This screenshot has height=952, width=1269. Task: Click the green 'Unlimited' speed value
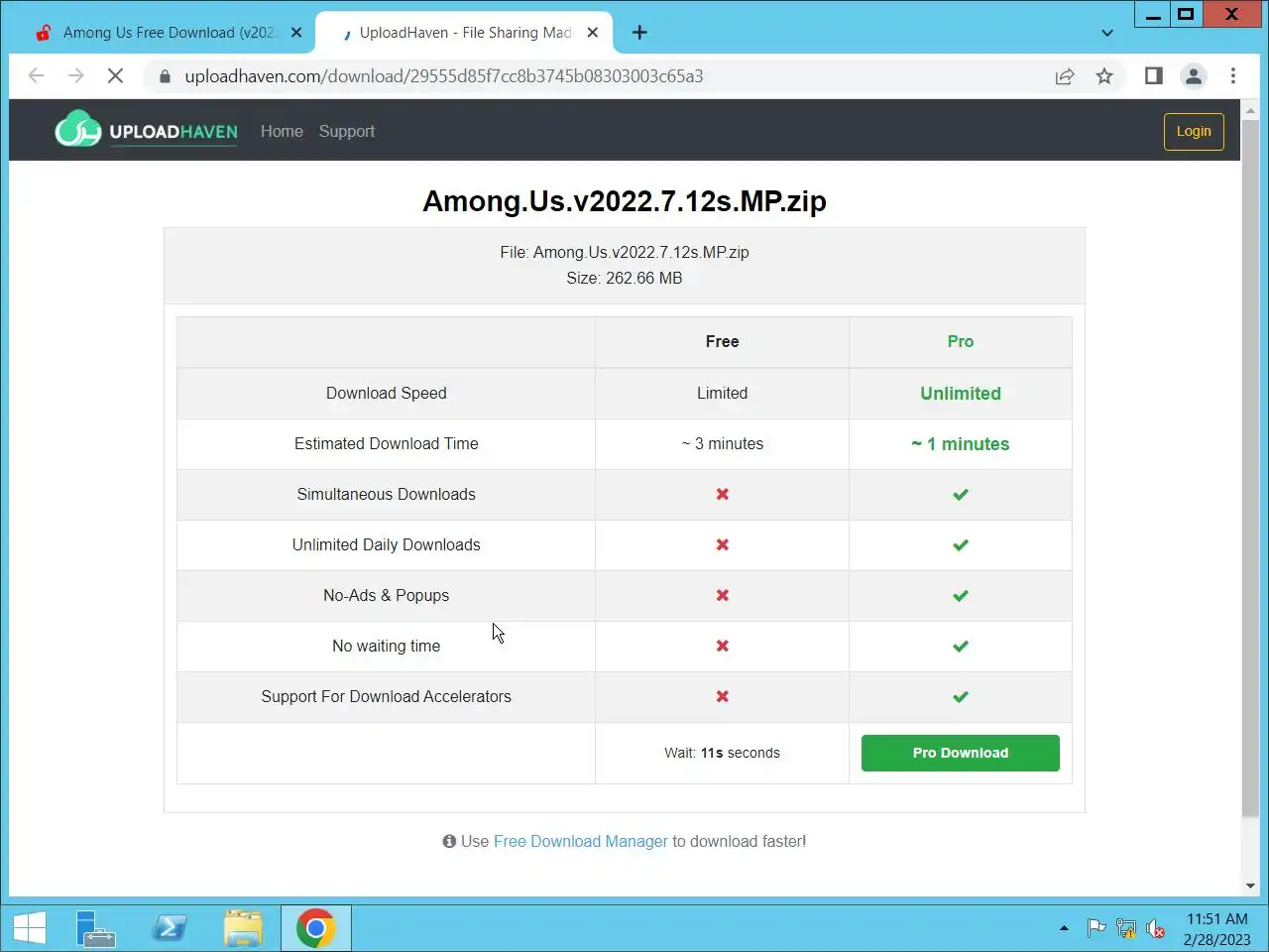coord(961,393)
